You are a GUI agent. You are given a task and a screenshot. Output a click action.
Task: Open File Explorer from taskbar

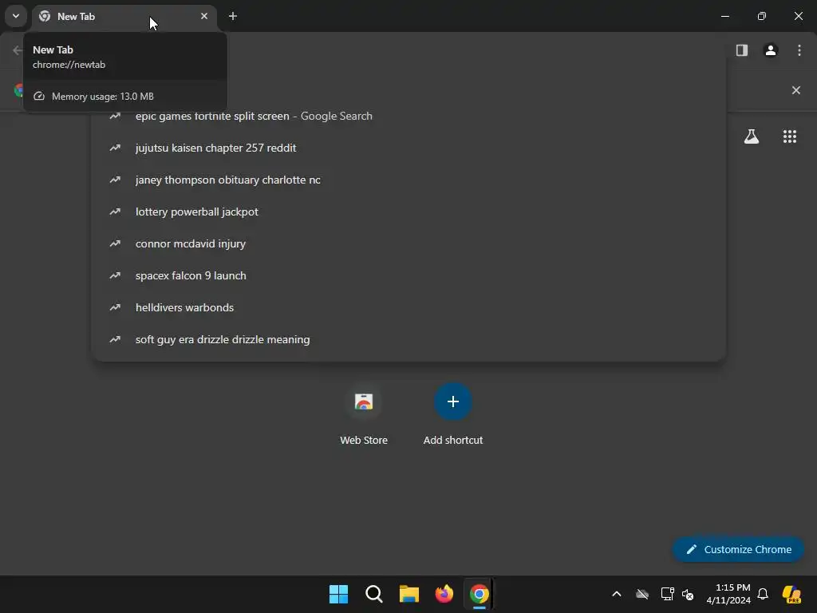tap(409, 594)
